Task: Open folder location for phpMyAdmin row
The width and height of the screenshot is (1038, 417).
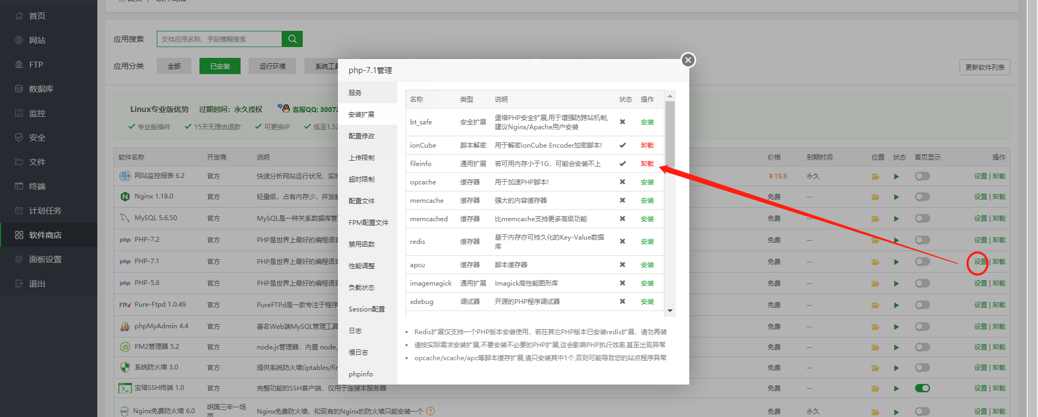Action: 875,327
